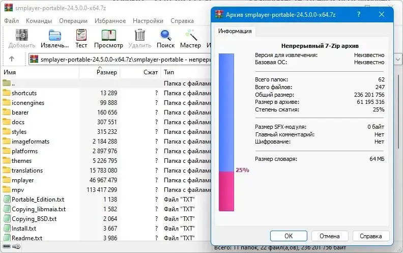The height and width of the screenshot is (253, 403).
Task: Click the Добавить toolbar icon
Action: 22,35
